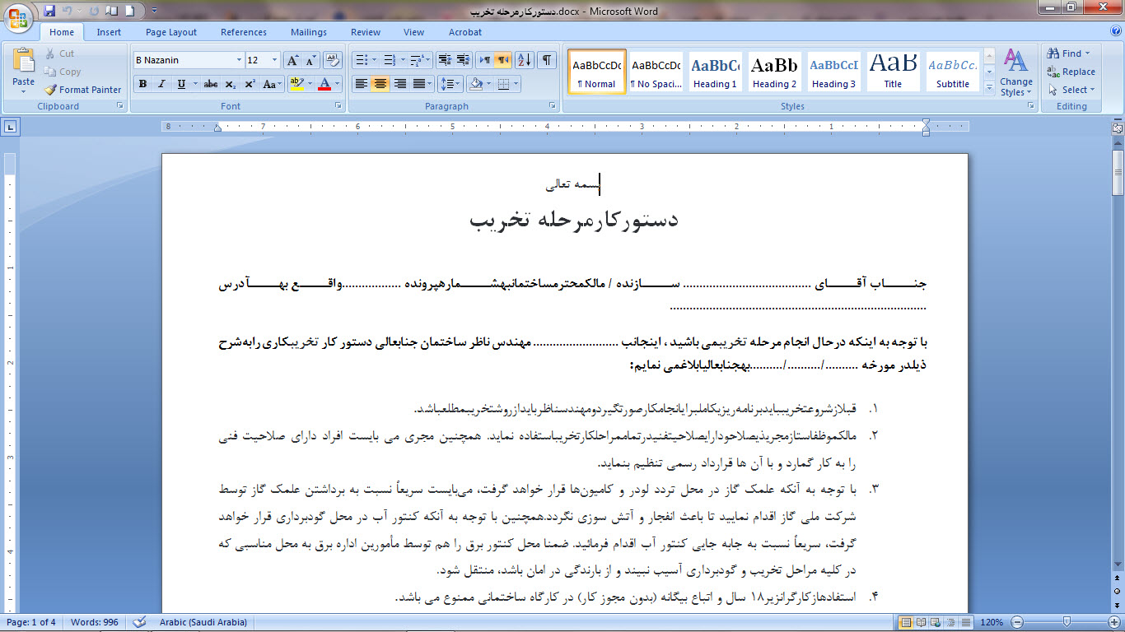Toggle Italic formatting
1125x632 pixels.
pyautogui.click(x=161, y=84)
